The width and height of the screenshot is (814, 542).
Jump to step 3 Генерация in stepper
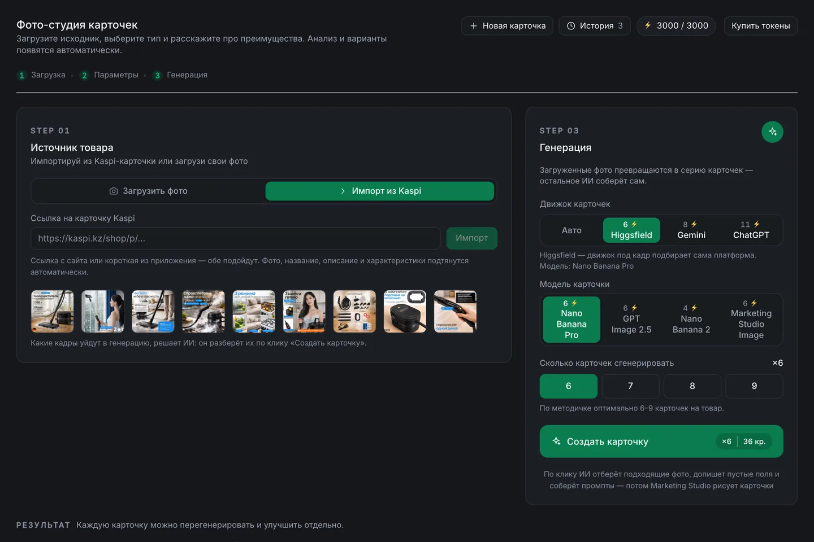click(180, 75)
